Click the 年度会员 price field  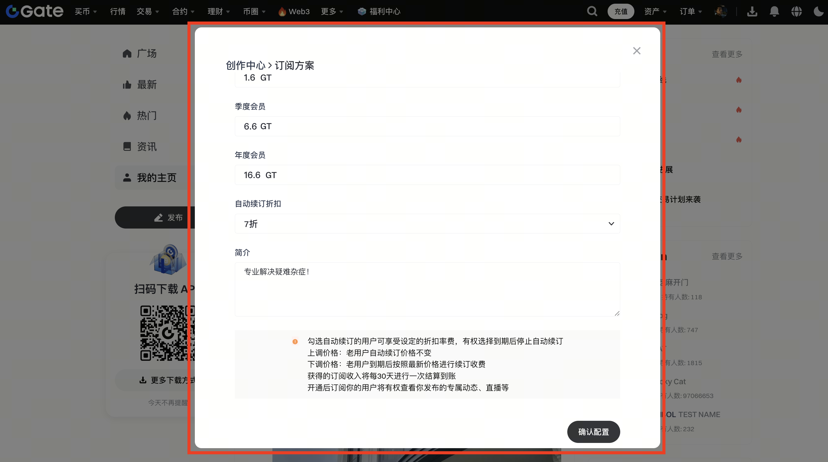(x=427, y=175)
